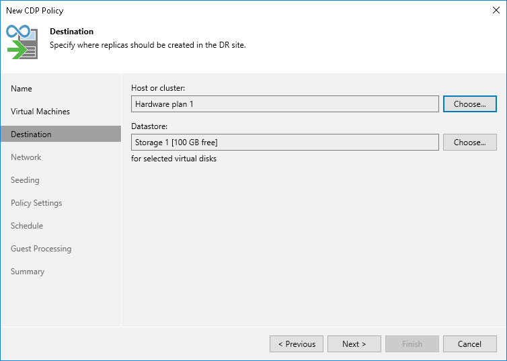Open the 'for selected virtual disks' link
Viewport: 507px width, 361px height.
point(173,159)
